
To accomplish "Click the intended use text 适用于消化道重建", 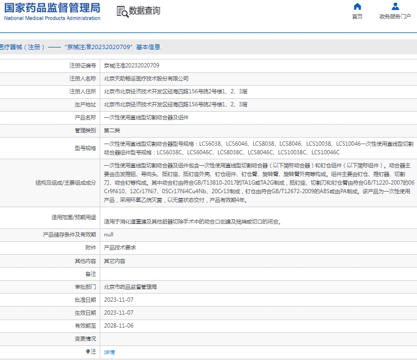I will 192,222.
